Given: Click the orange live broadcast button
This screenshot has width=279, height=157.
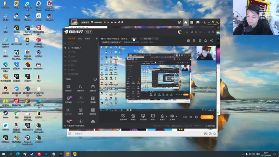Looking at the screenshot, I should coord(207,117).
